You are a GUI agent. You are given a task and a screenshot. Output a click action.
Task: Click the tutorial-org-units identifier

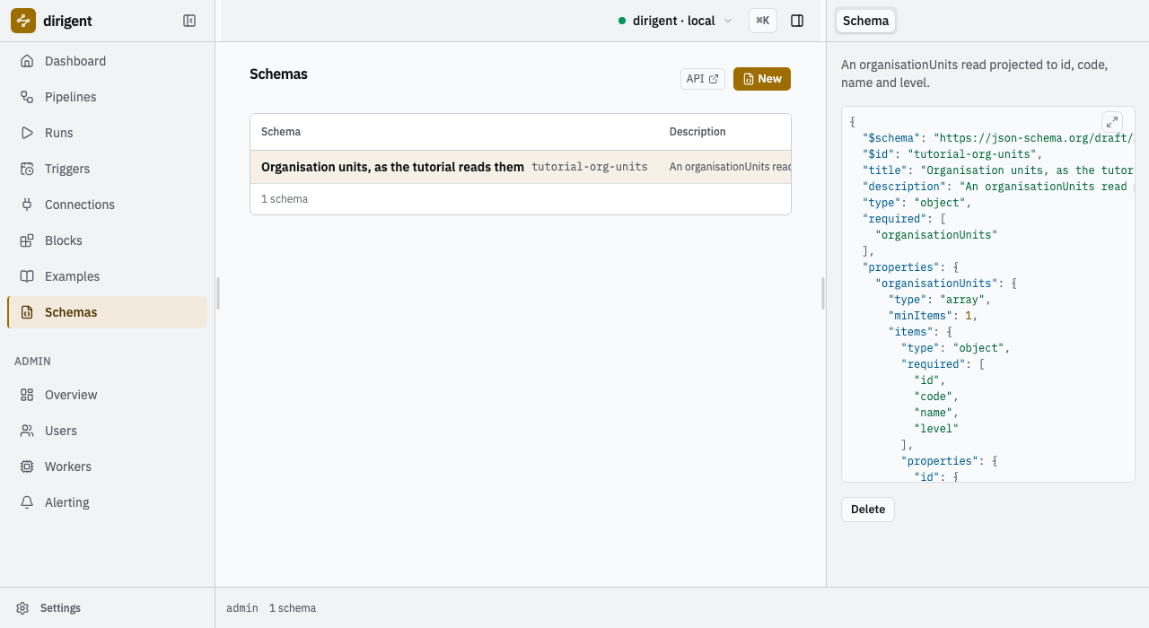[x=590, y=167]
